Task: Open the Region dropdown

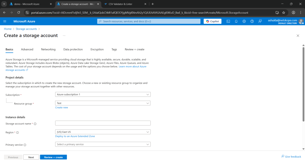Action: [x=103, y=132]
